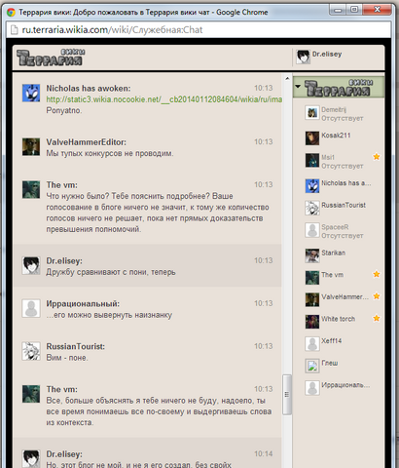Click ValveHammerEditor's username in the chat message

[86, 142]
